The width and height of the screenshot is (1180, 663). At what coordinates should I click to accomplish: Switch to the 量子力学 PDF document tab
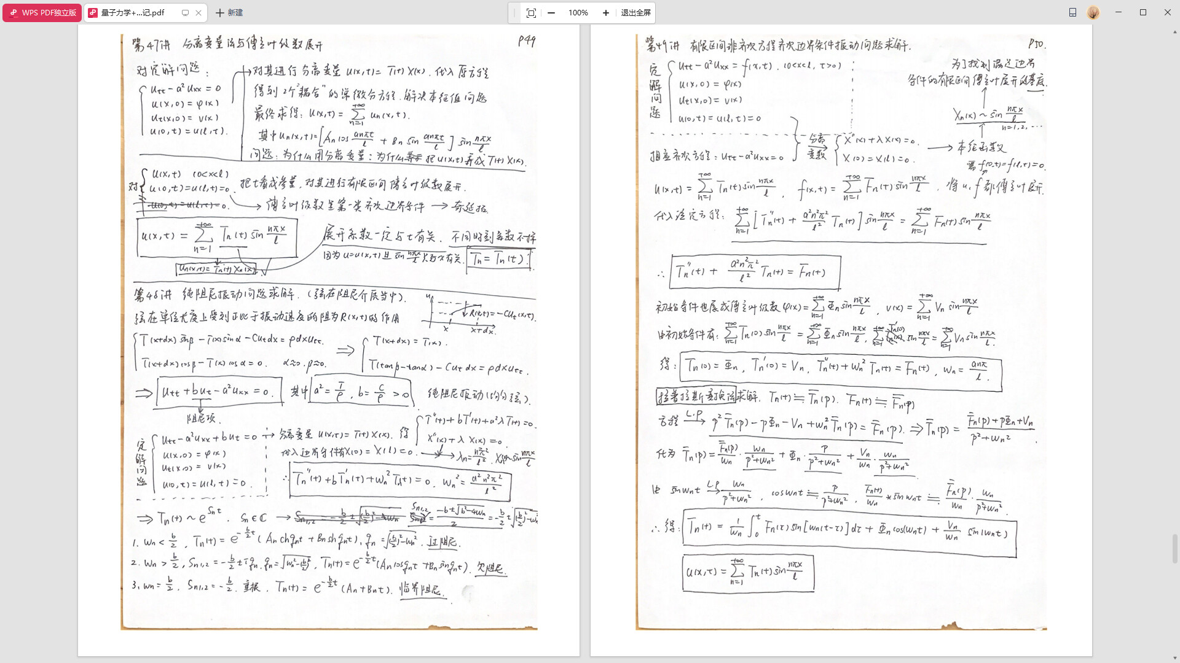[x=132, y=13]
